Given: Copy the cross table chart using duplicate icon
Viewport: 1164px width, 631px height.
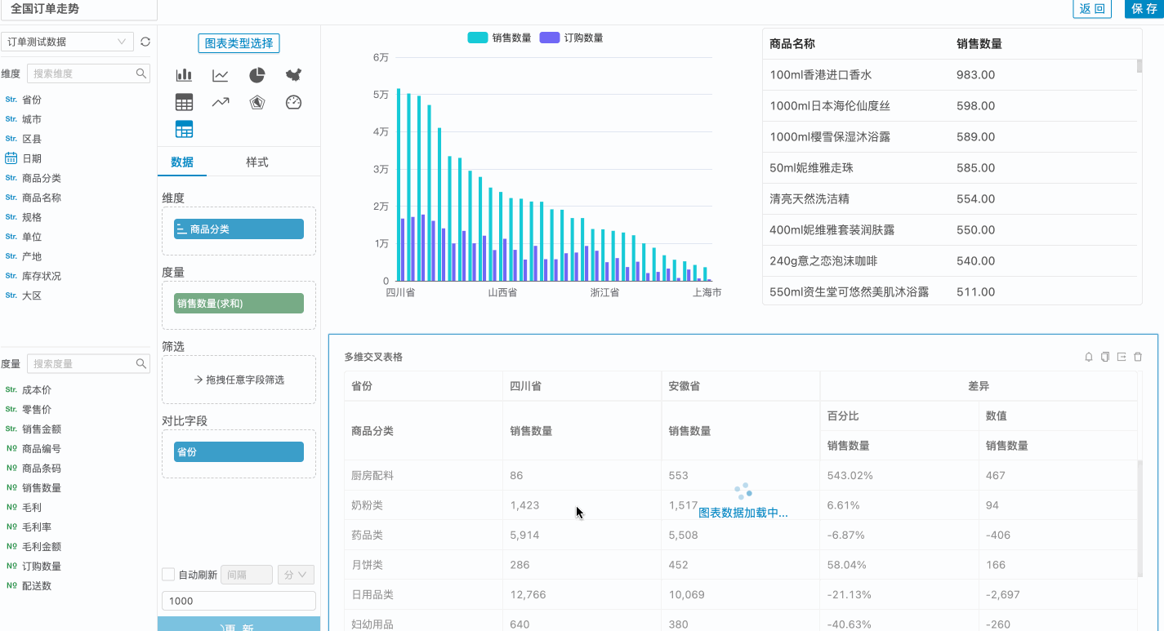Looking at the screenshot, I should (x=1104, y=357).
